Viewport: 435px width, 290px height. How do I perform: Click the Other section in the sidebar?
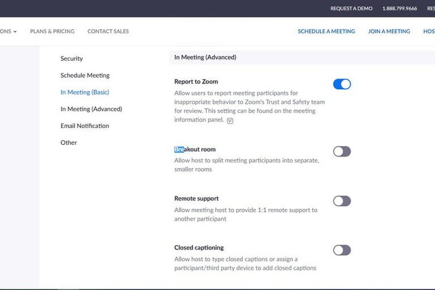[x=69, y=143]
